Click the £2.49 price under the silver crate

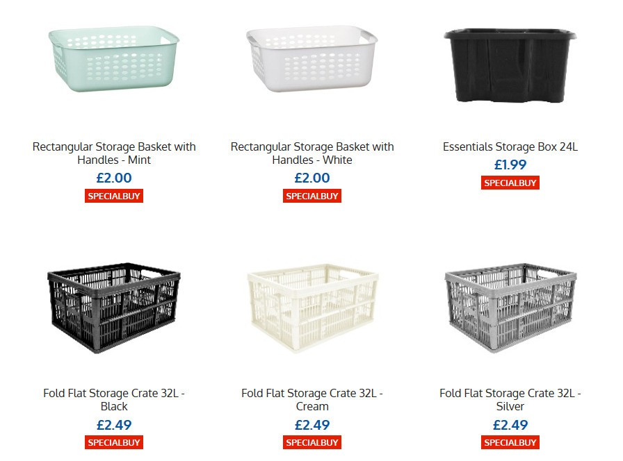[510, 424]
